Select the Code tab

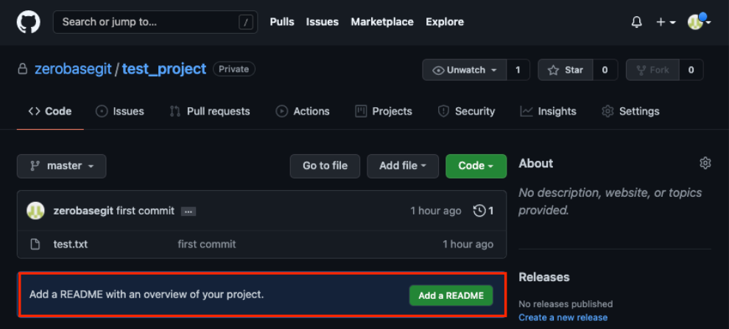(50, 111)
